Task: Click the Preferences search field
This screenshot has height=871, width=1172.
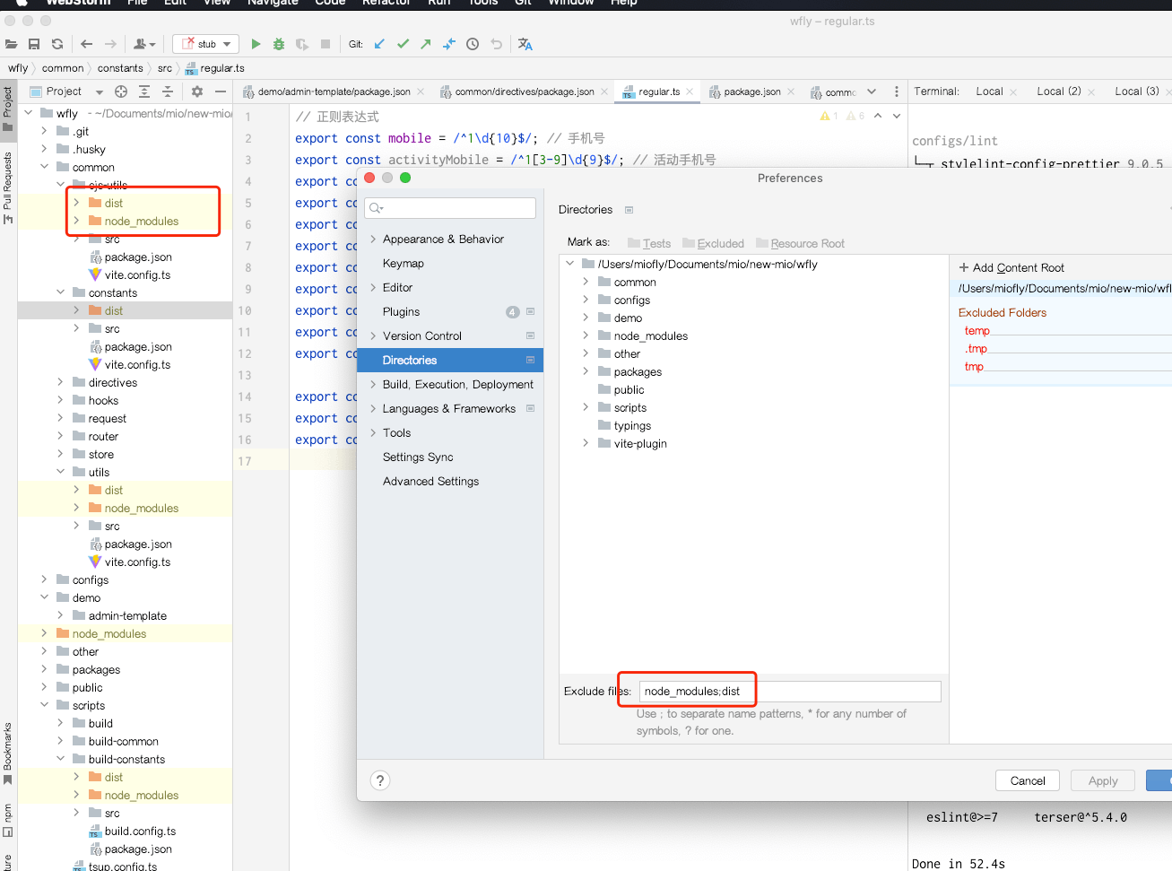Action: [x=450, y=208]
